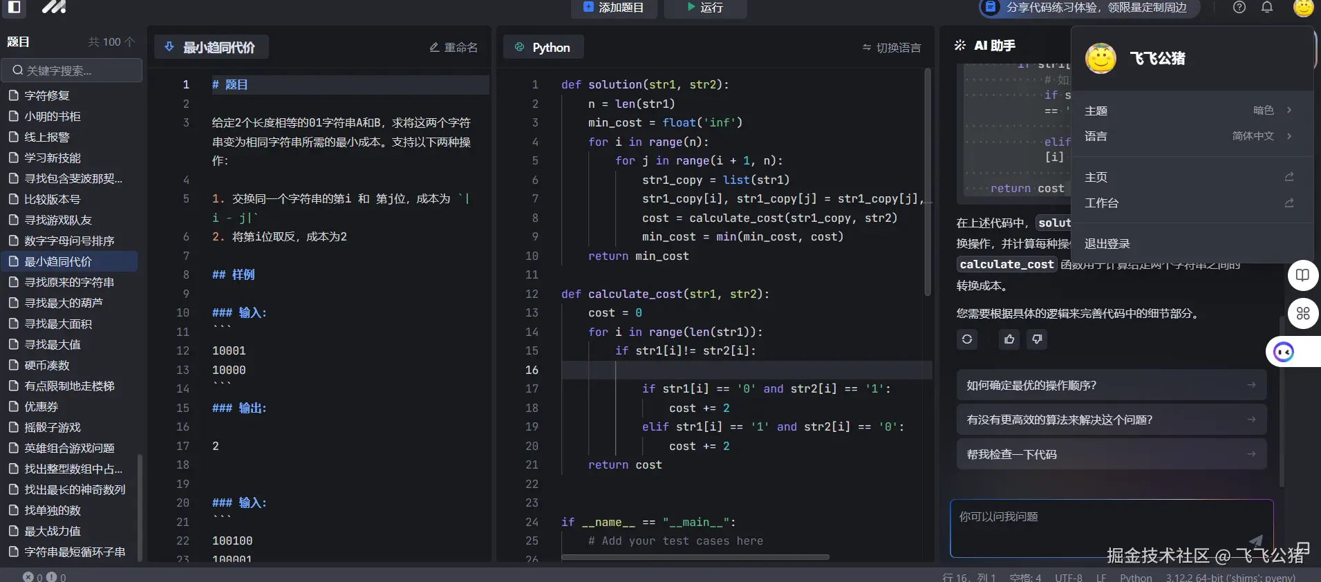Click the grid apps floating button

(x=1303, y=313)
